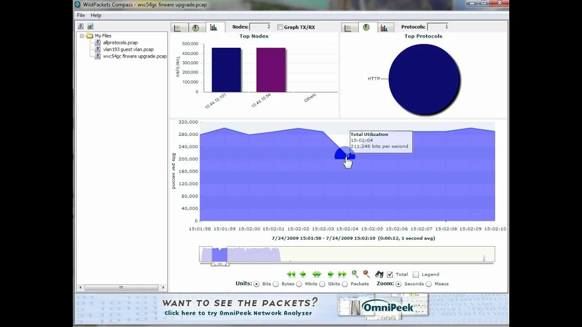Open the File menu
This screenshot has width=582, height=327.
pos(81,15)
